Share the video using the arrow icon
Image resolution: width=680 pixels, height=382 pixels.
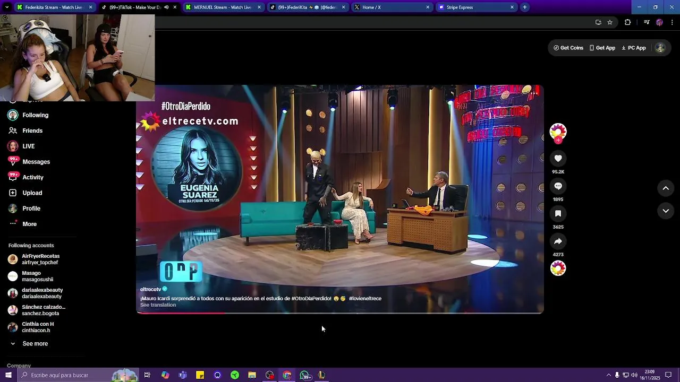(x=558, y=241)
